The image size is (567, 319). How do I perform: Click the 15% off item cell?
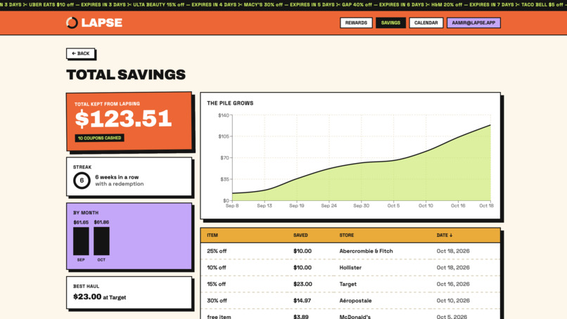coord(216,285)
